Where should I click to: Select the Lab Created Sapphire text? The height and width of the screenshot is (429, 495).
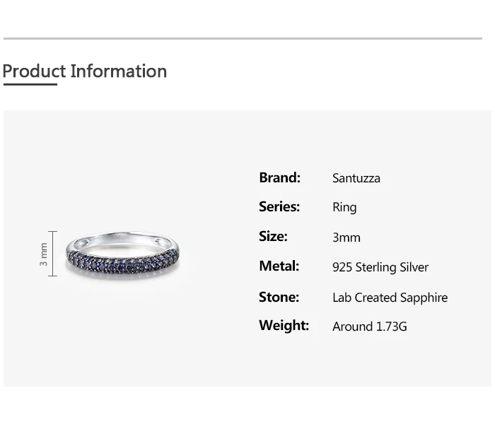tap(390, 298)
